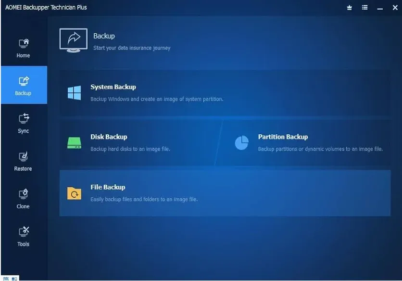Screen dimensions: 402x281
Task: Choose Partition Backup title
Action: (x=283, y=137)
